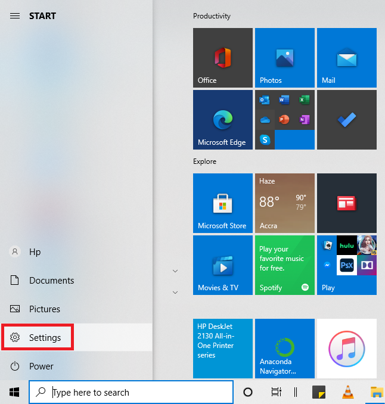Open the HP DeskJet 2130 printer tile
This screenshot has width=385, height=404.
click(x=223, y=349)
